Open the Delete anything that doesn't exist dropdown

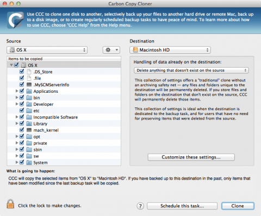[x=191, y=71]
